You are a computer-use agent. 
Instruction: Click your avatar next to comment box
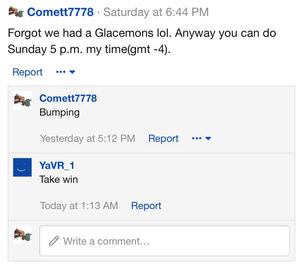pyautogui.click(x=22, y=235)
